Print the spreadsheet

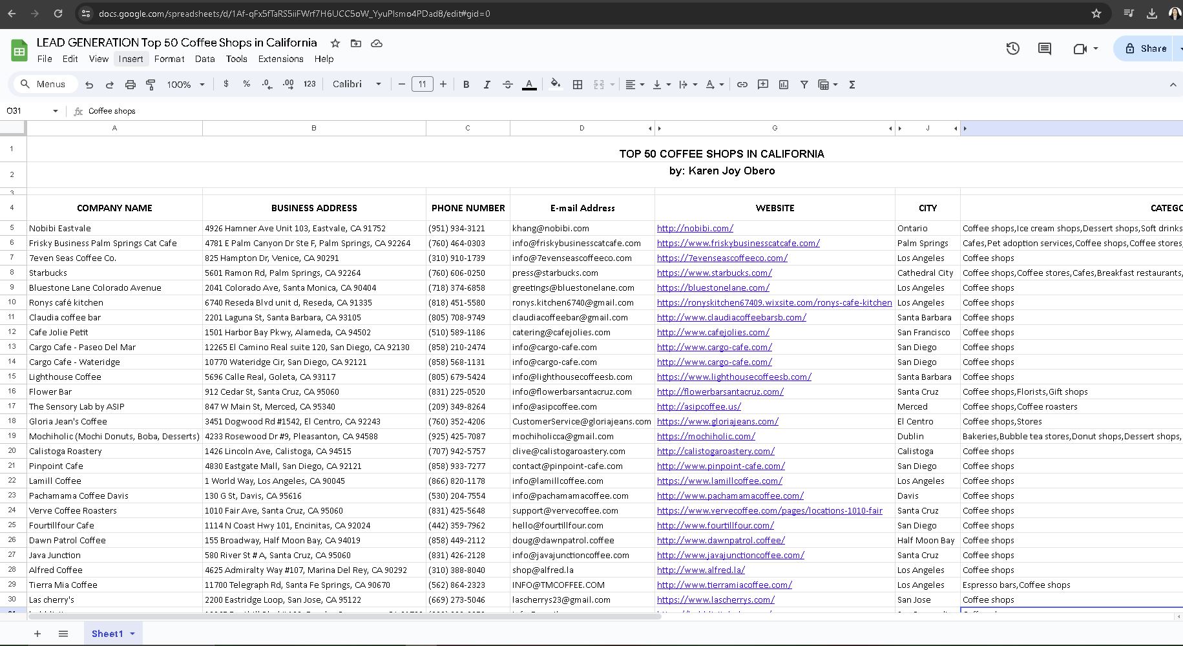(130, 85)
